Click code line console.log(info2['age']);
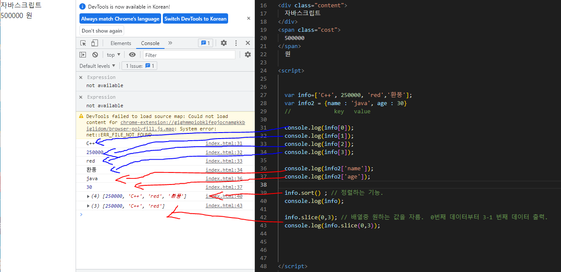Viewport: 561px width, 272px height. [327, 176]
